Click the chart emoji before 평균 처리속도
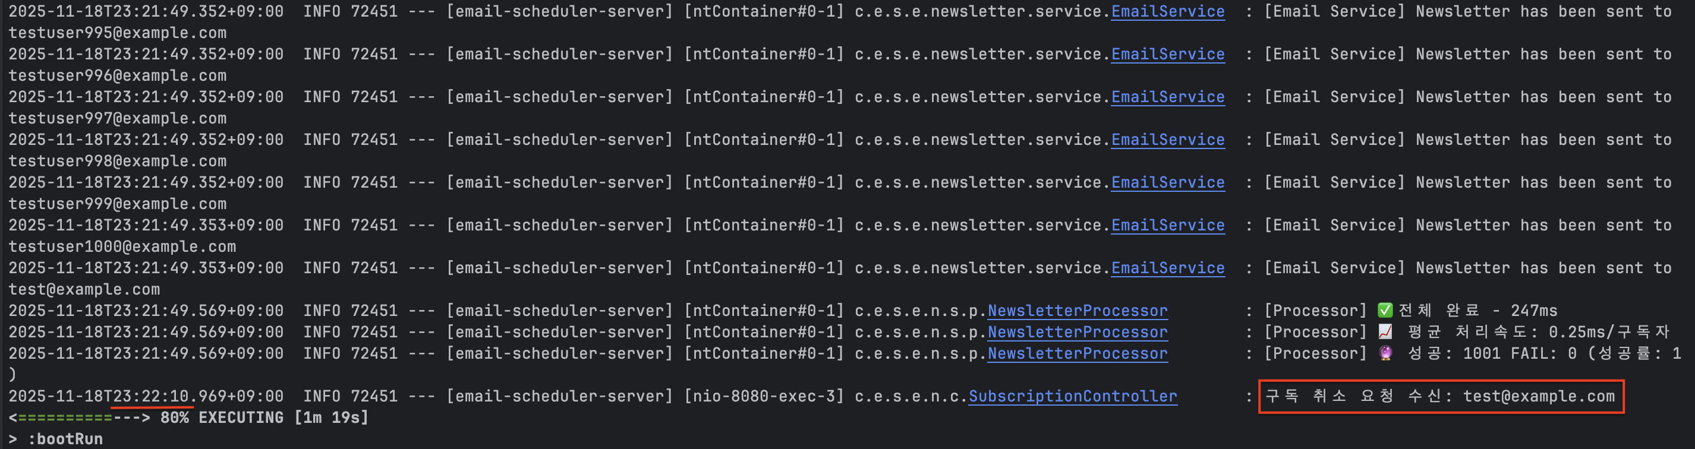The height and width of the screenshot is (449, 1695). (1384, 332)
